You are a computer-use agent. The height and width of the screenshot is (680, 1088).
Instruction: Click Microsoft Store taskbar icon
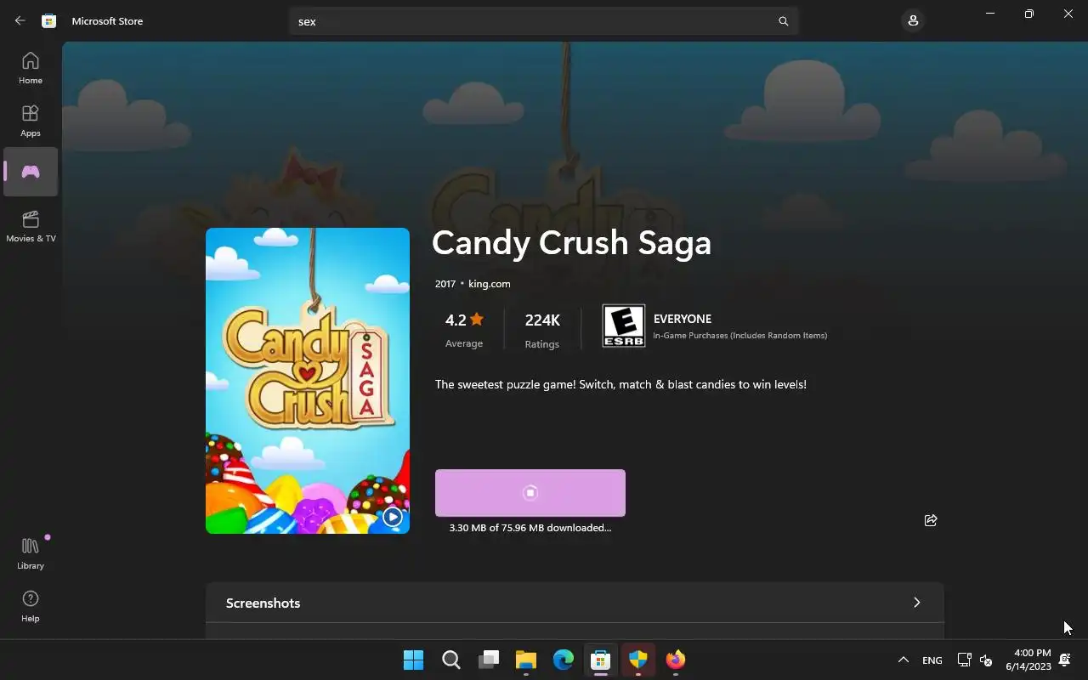pyautogui.click(x=601, y=660)
